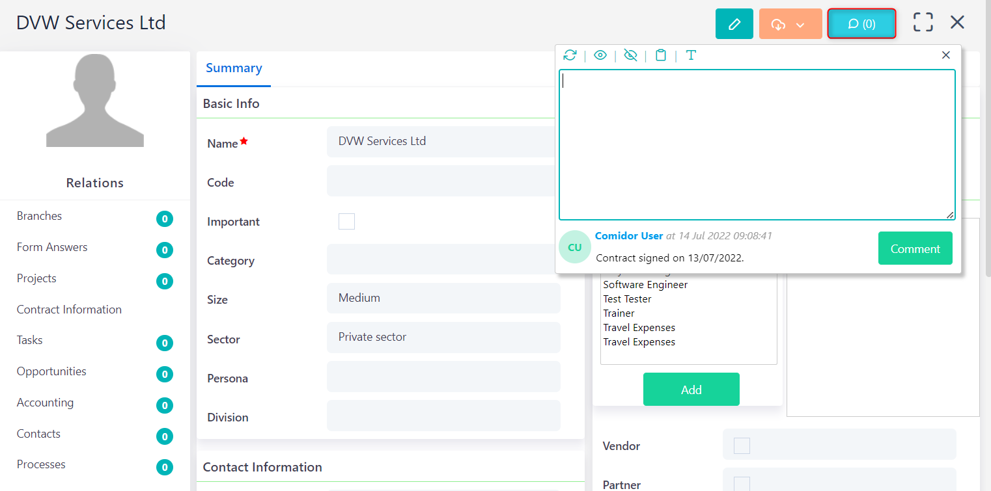The width and height of the screenshot is (991, 491).
Task: Click the text format T icon
Action: [691, 55]
